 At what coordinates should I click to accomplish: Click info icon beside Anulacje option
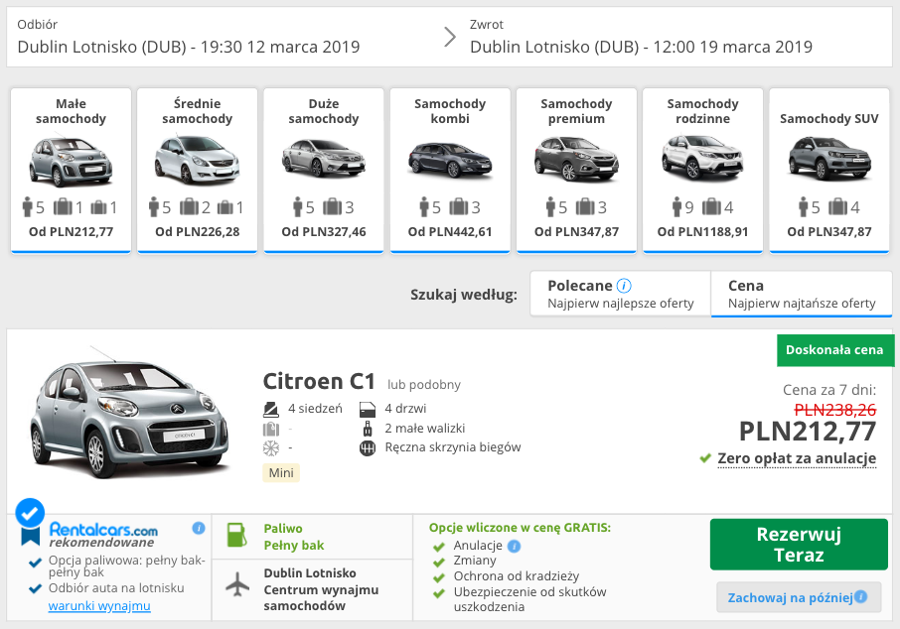[514, 546]
